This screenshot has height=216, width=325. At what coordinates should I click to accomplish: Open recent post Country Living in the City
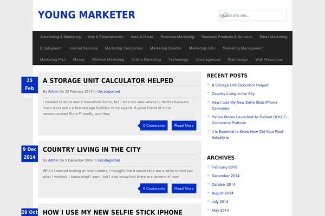[233, 94]
